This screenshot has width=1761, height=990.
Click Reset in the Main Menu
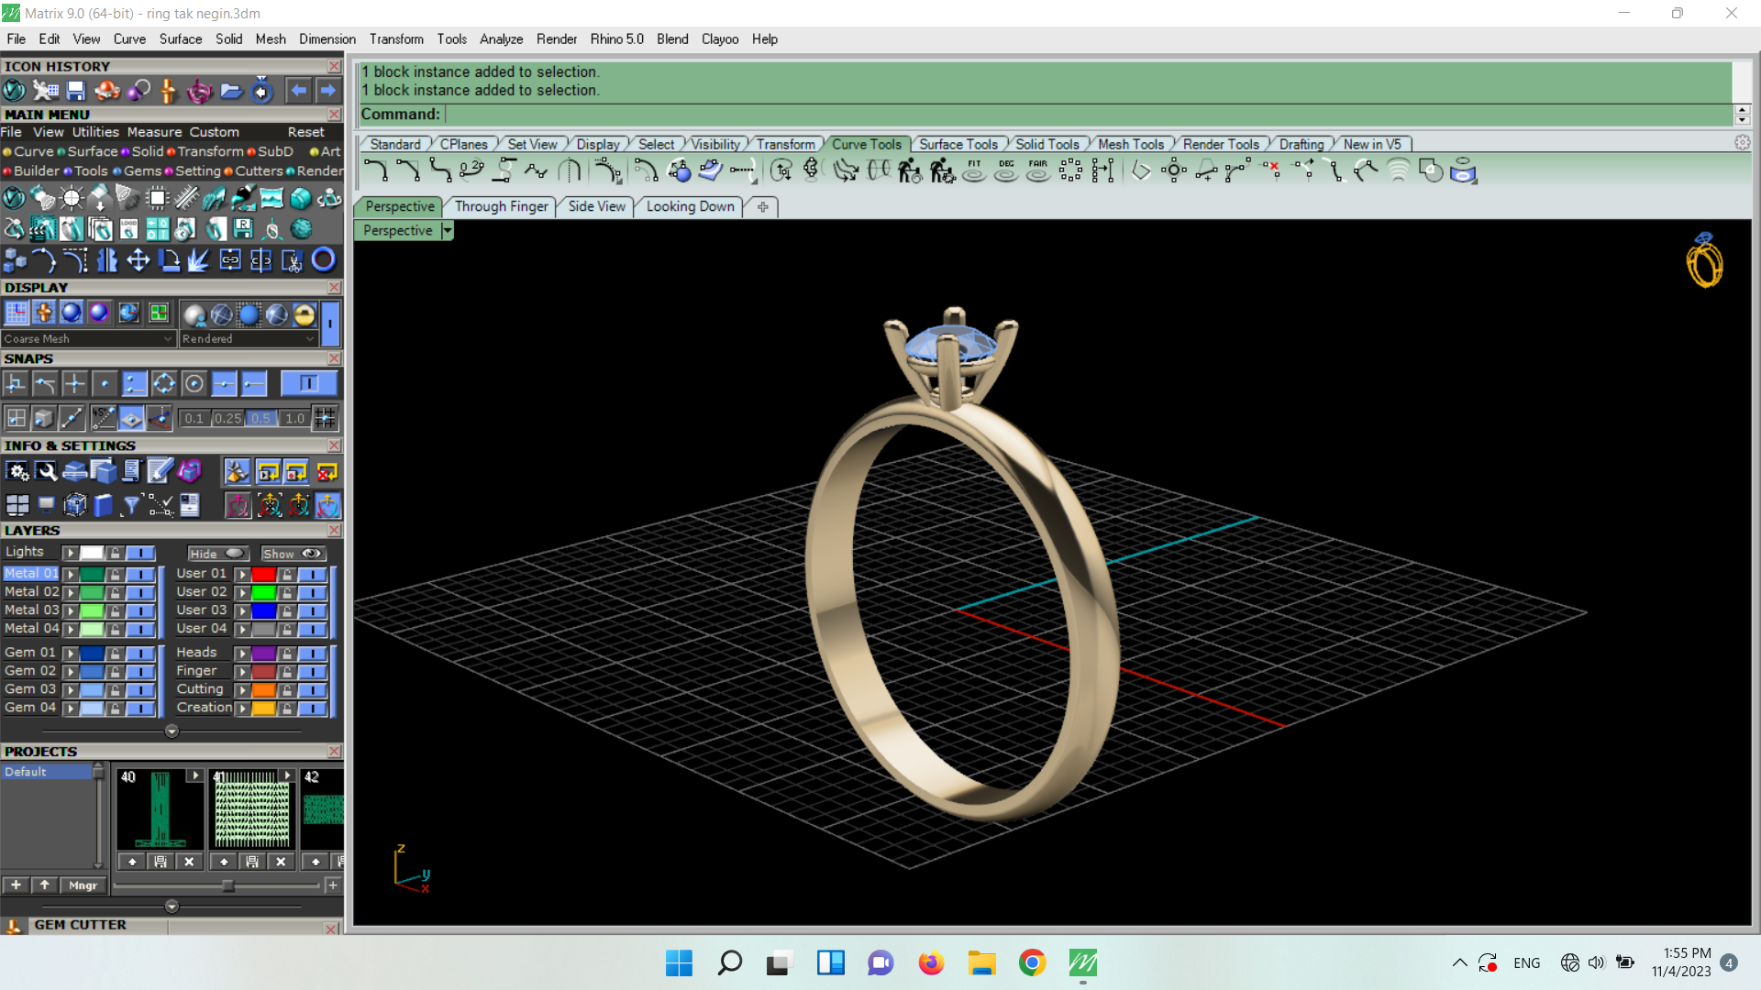tap(305, 133)
